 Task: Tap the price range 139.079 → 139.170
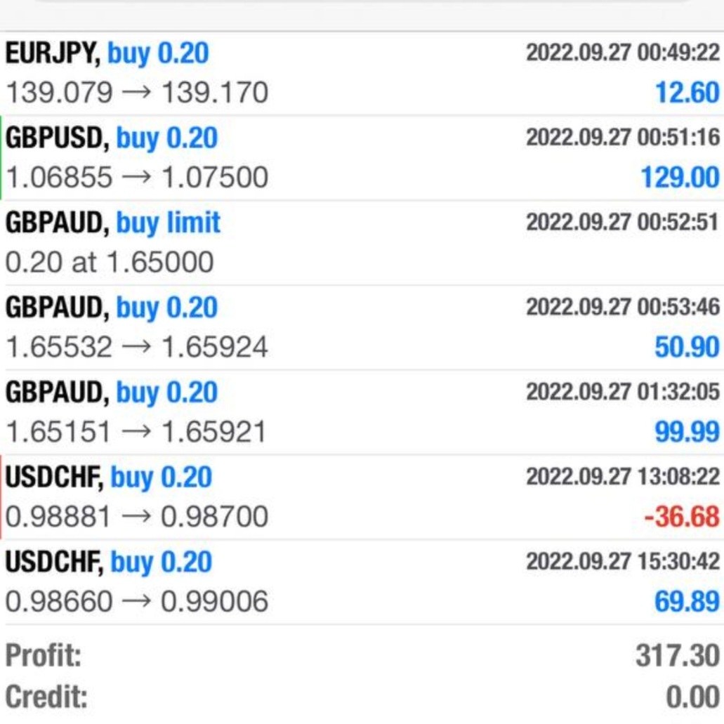pos(137,93)
